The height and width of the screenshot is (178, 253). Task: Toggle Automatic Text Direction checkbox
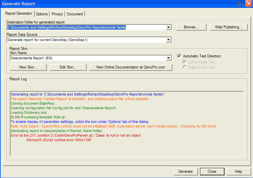(x=179, y=56)
